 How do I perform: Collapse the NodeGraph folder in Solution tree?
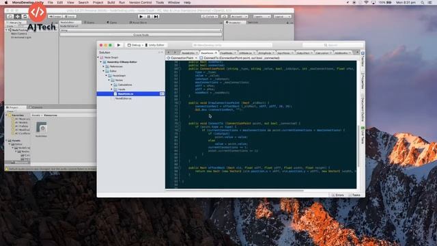pos(107,76)
